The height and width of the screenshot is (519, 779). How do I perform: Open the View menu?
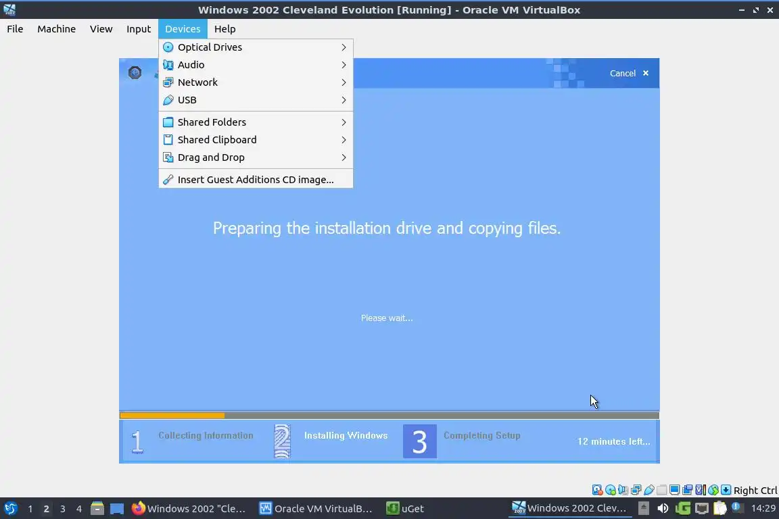pyautogui.click(x=101, y=29)
